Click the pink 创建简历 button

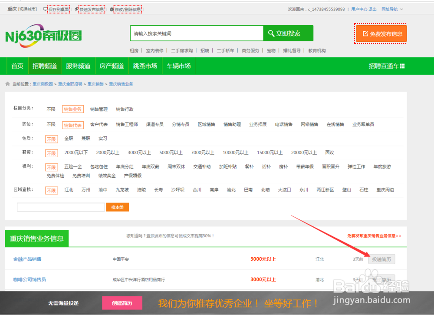122,303
